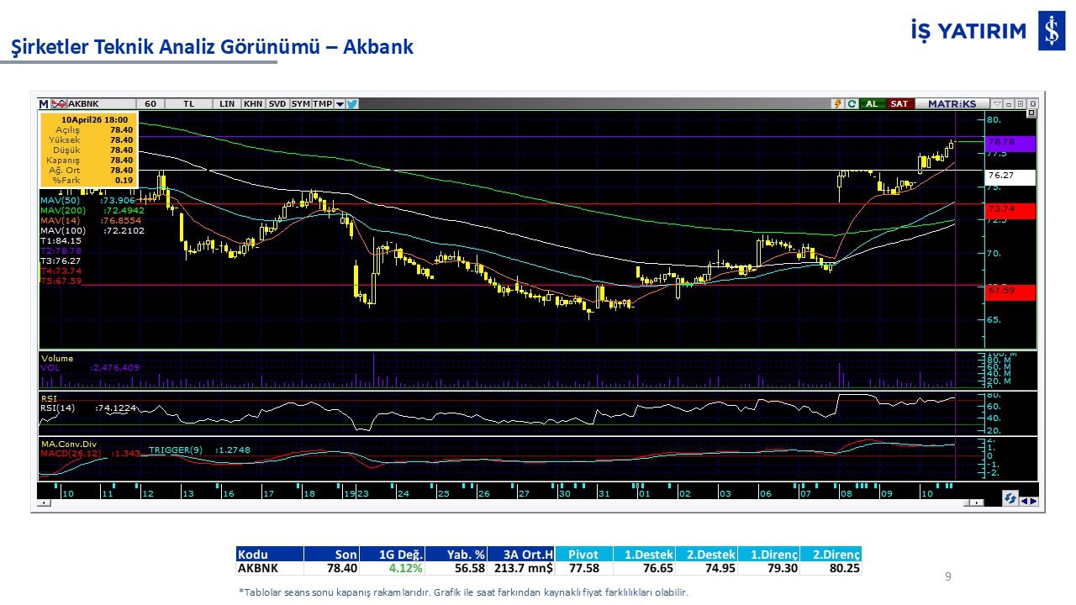1076x605 pixels.
Task: Click the orange lightning bolt icon
Action: (837, 104)
